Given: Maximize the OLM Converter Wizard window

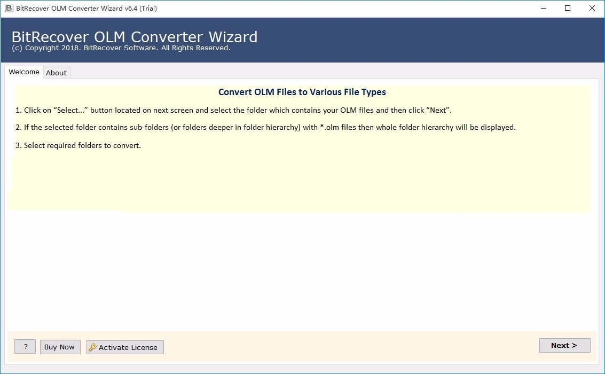Looking at the screenshot, I should tap(568, 8).
